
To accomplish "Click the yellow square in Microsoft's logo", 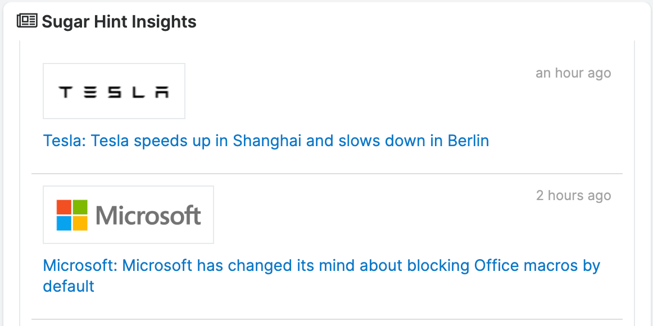I will 81,224.
